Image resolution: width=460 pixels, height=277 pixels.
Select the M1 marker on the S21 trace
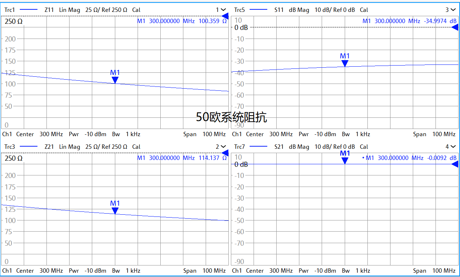tap(345, 160)
